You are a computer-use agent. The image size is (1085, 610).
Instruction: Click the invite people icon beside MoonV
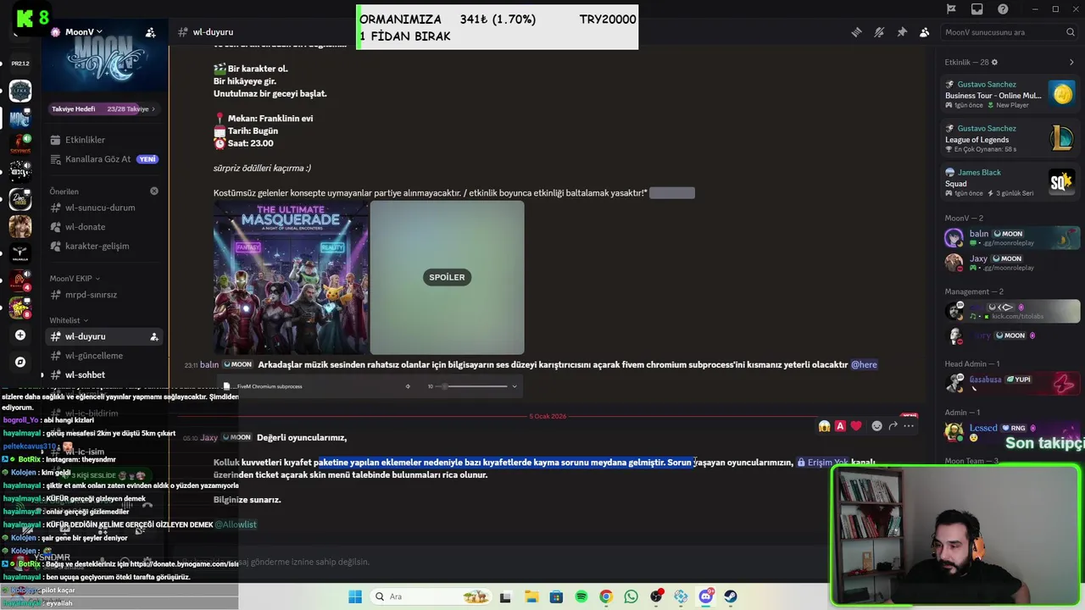(150, 32)
